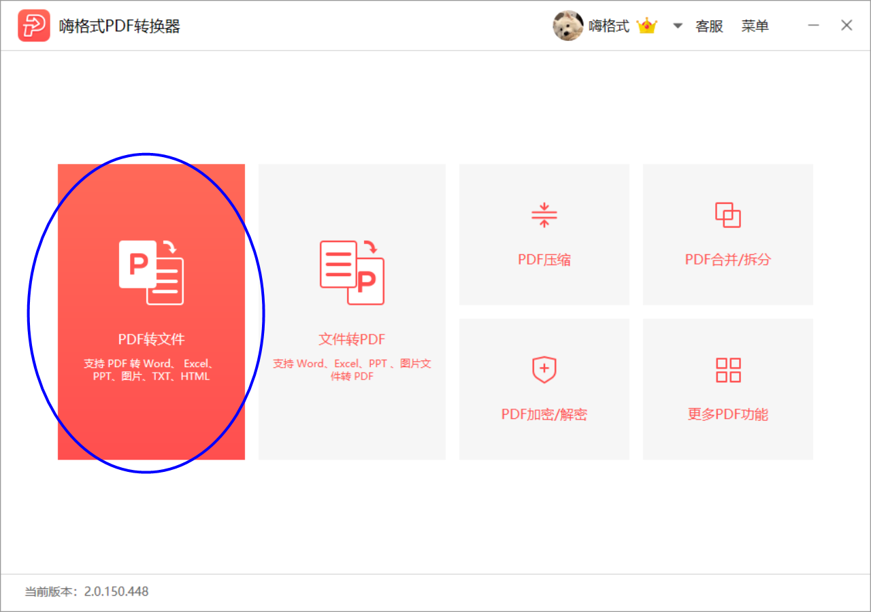Open the PDF转文件 conversion icon
Screen dimensions: 871x612
point(151,272)
